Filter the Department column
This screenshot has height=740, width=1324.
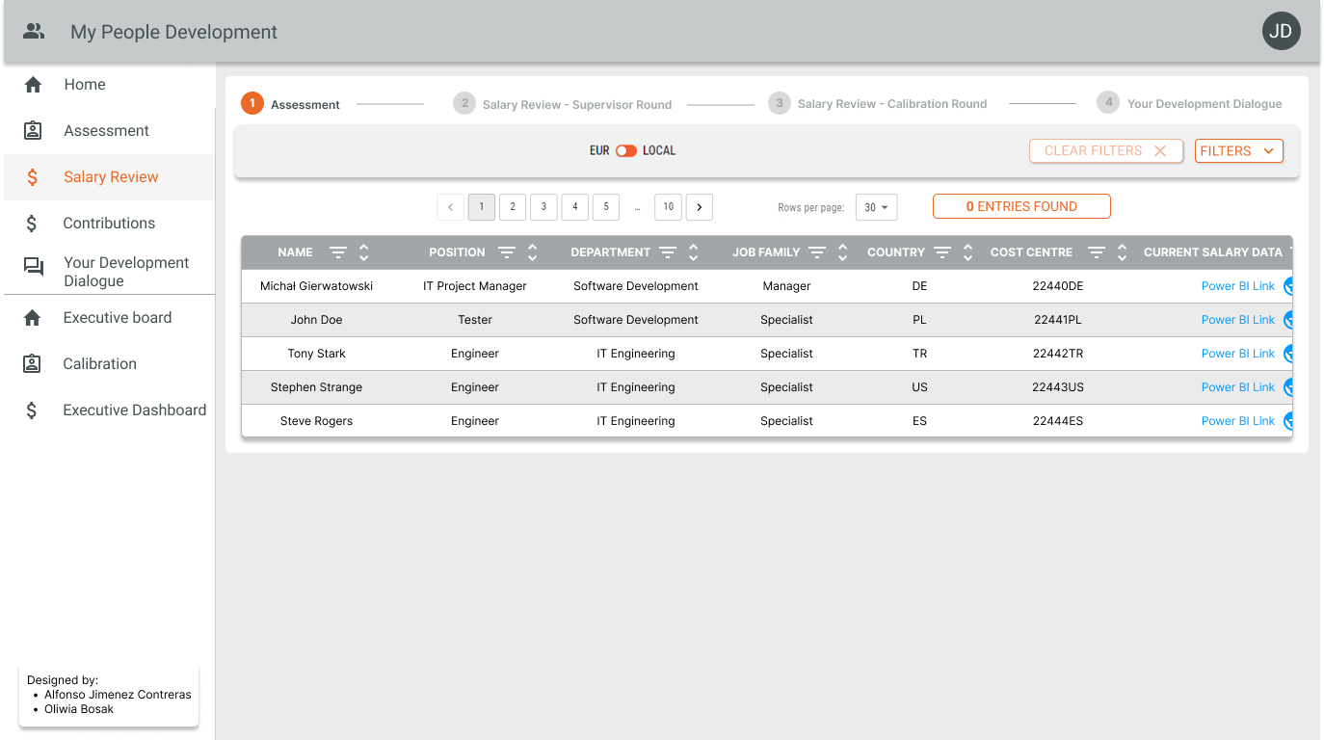tap(668, 252)
